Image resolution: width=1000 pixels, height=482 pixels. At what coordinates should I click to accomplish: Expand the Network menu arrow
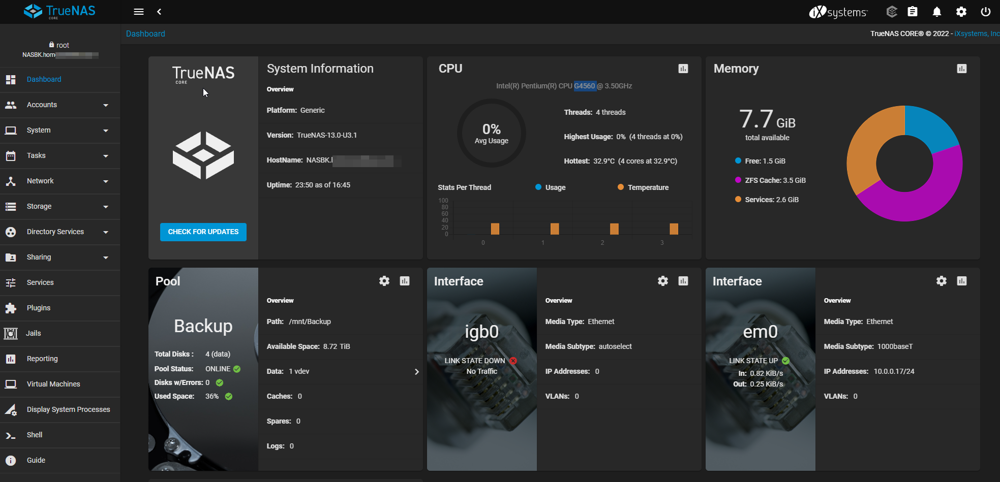coord(106,181)
